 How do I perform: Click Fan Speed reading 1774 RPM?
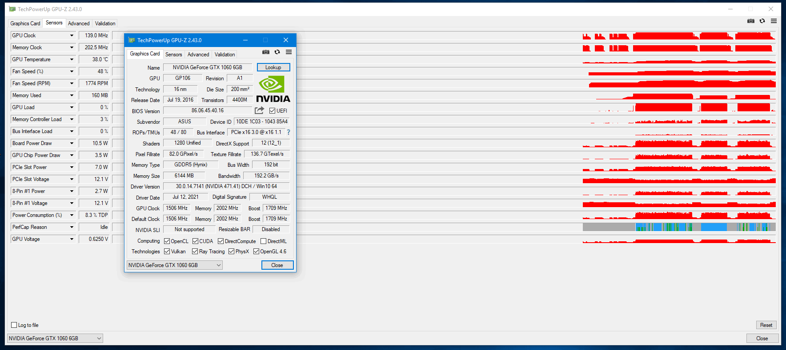[94, 83]
